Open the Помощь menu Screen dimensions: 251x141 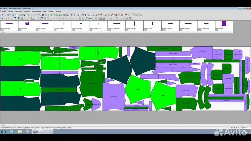(x=58, y=11)
